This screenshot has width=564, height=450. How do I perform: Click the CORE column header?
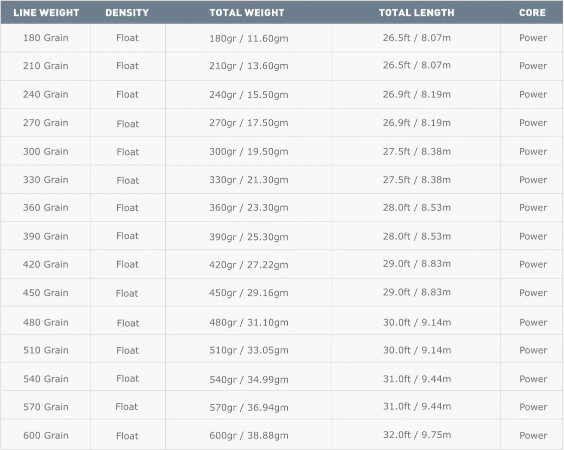point(532,13)
